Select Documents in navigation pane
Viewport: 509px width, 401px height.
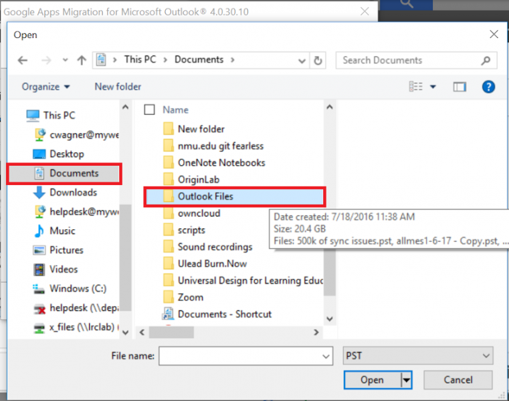64,173
